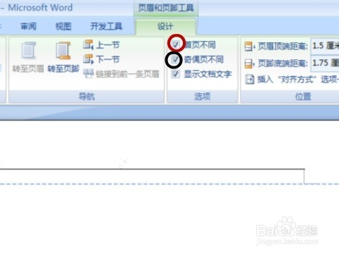Click the 1.75 厘米 footer distance field
339x254 pixels.
(x=325, y=63)
